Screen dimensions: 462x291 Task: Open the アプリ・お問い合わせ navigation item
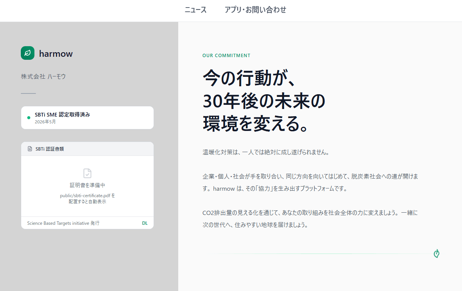click(255, 10)
